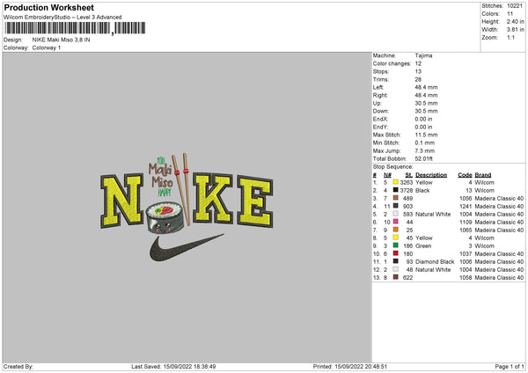Select the Stops value 13
The image size is (528, 373).
418,71
